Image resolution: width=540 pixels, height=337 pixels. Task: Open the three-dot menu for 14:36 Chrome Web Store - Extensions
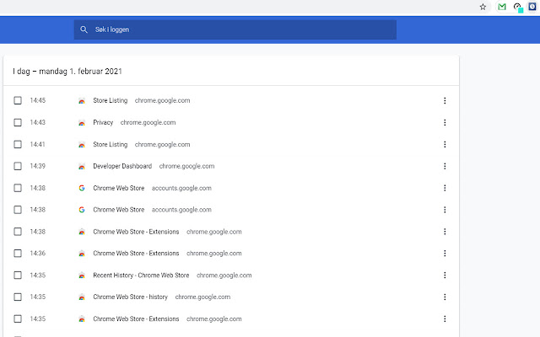pos(445,254)
